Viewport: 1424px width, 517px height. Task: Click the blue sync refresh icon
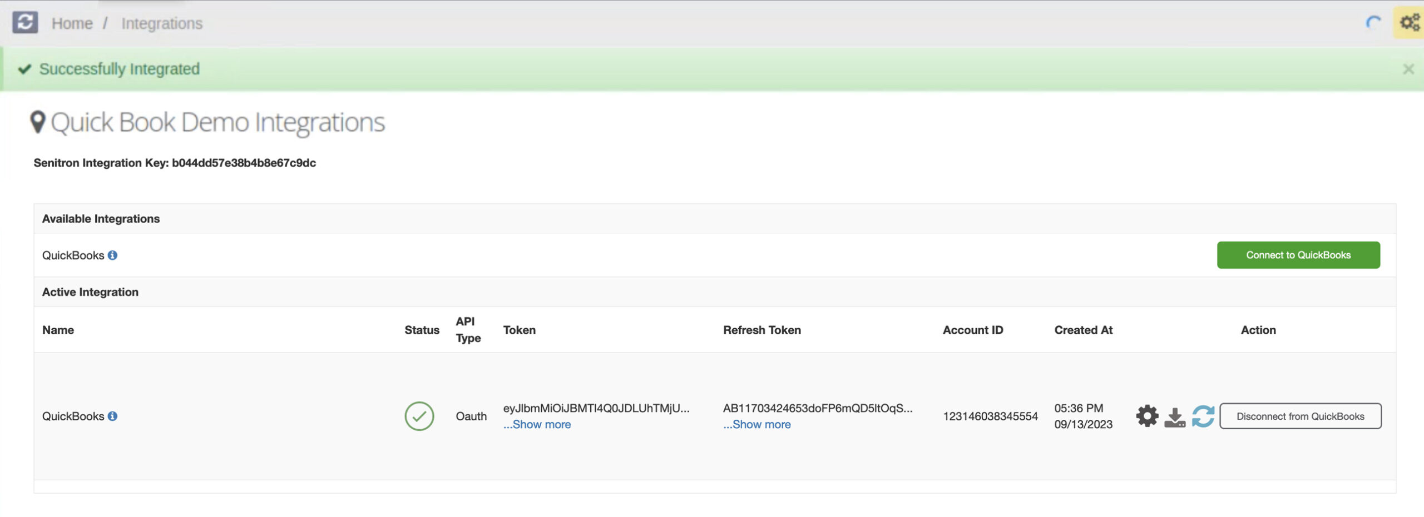[1203, 416]
